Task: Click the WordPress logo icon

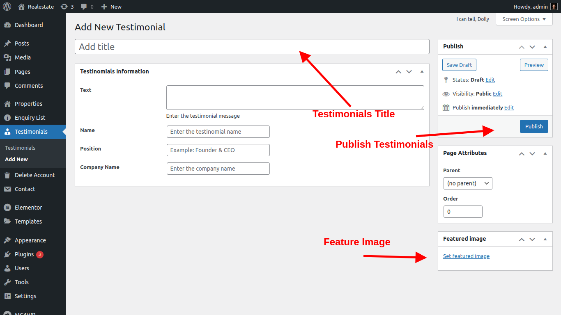Action: click(x=7, y=7)
